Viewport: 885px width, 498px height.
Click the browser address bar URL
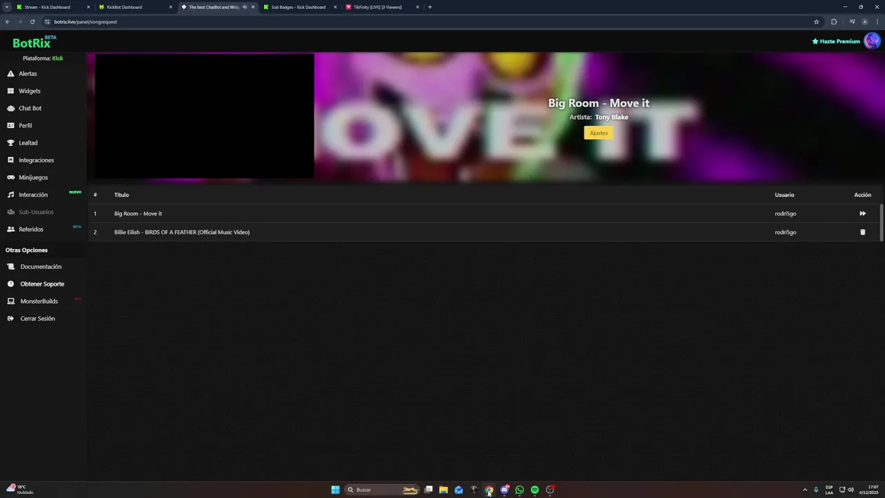(x=85, y=21)
